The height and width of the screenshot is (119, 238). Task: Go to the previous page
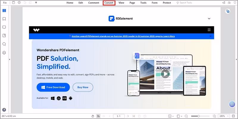[109, 116]
